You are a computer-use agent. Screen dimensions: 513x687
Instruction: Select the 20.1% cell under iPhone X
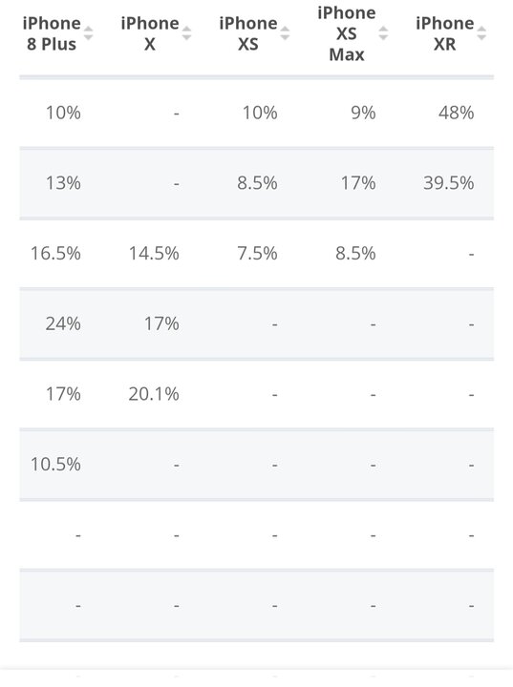tap(154, 394)
